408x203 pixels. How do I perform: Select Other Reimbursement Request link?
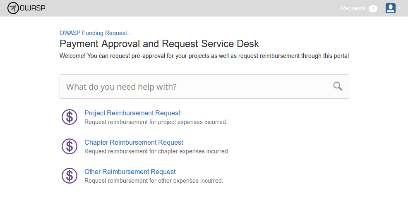pos(130,172)
